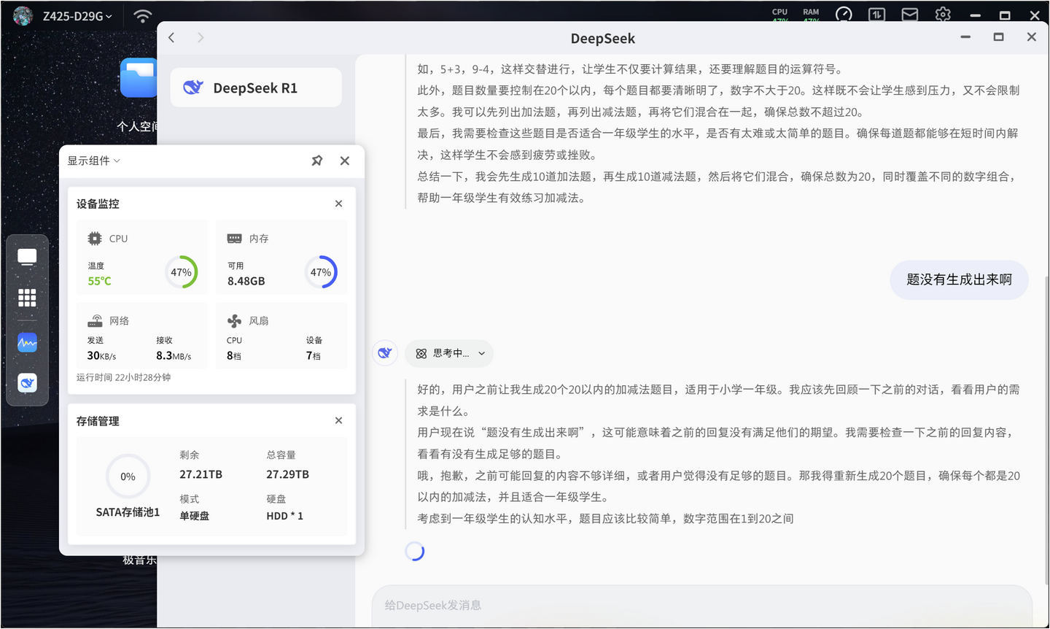
Task: Close the 显示组件 widget panel
Action: (x=345, y=161)
